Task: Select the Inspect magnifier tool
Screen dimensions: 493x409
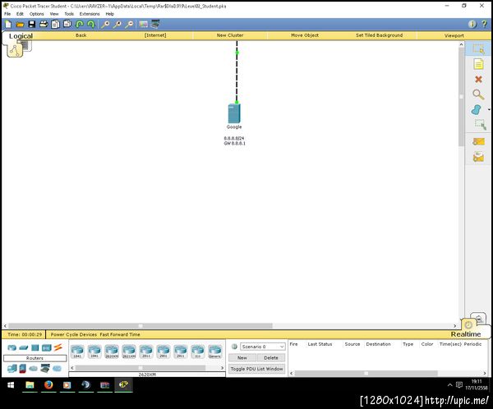Action: click(478, 94)
